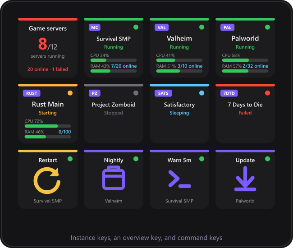Click green status dot on Survival SMP server key

click(x=136, y=28)
